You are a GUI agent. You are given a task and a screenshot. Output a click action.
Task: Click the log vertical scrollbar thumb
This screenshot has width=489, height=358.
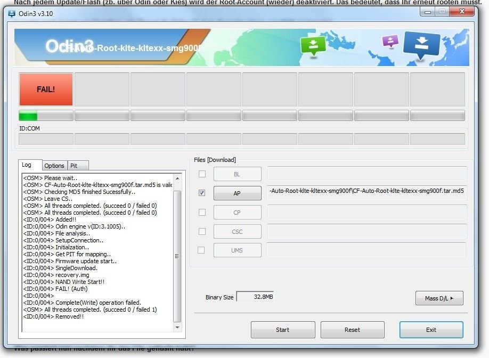tap(177, 256)
